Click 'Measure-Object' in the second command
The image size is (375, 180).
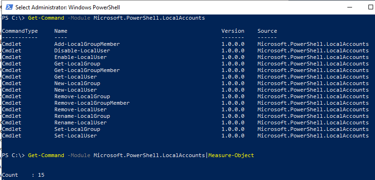pyautogui.click(x=231, y=155)
